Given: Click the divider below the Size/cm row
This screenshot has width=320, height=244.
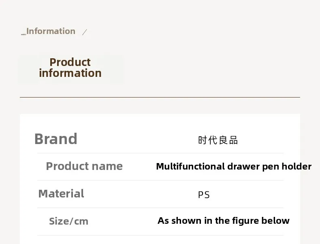Looking at the screenshot, I should coord(160,235).
